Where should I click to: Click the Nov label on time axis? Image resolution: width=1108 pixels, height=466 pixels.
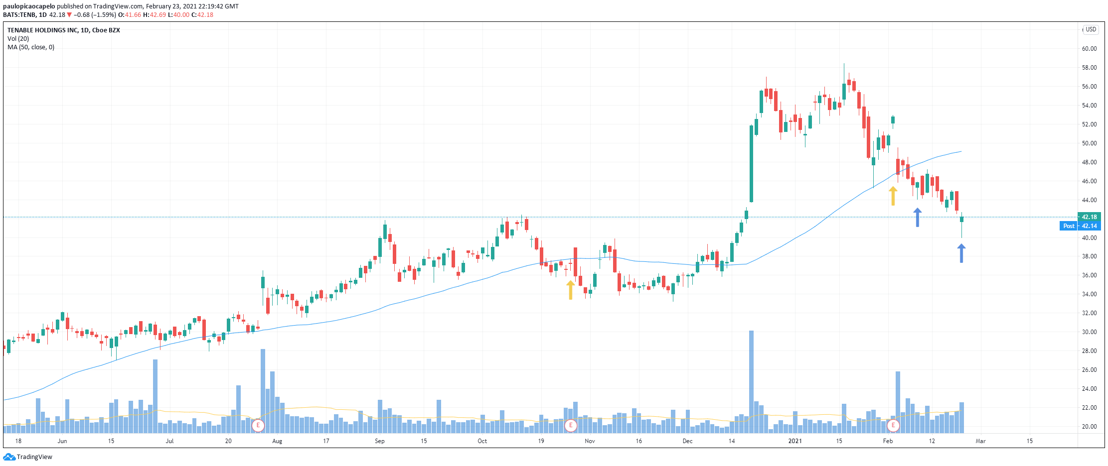tap(590, 441)
